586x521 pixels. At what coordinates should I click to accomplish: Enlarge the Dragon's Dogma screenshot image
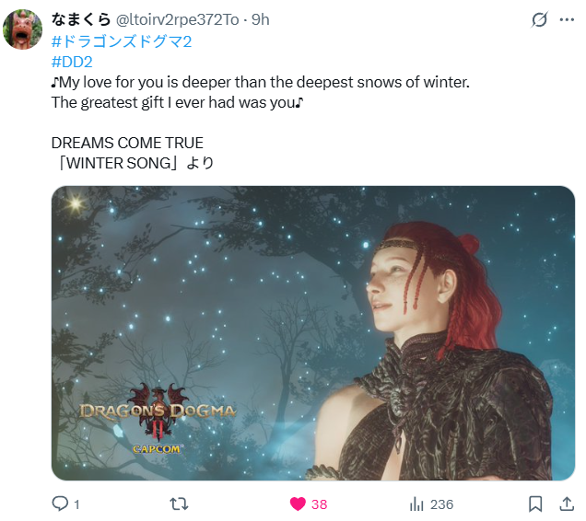pyautogui.click(x=313, y=333)
